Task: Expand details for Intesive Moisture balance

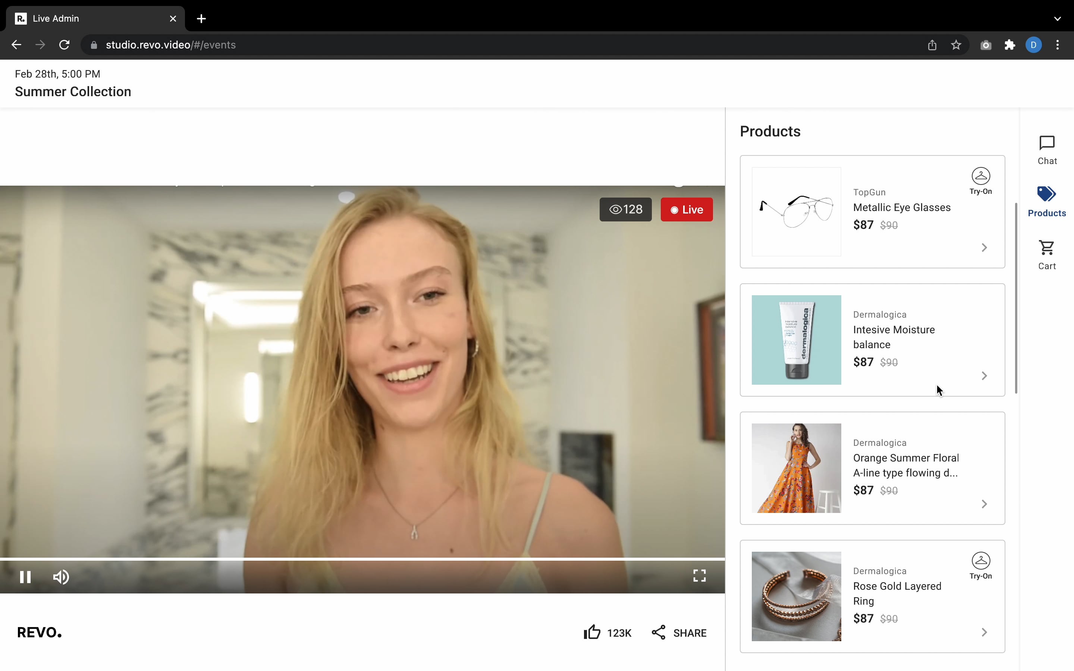Action: (984, 376)
